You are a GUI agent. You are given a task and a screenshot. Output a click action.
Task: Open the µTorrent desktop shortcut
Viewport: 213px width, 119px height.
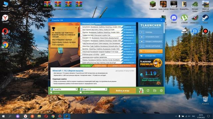click(x=184, y=19)
